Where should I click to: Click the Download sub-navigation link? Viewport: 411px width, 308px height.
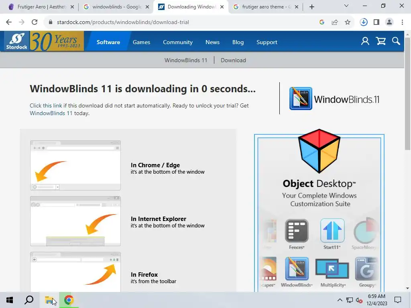point(233,60)
